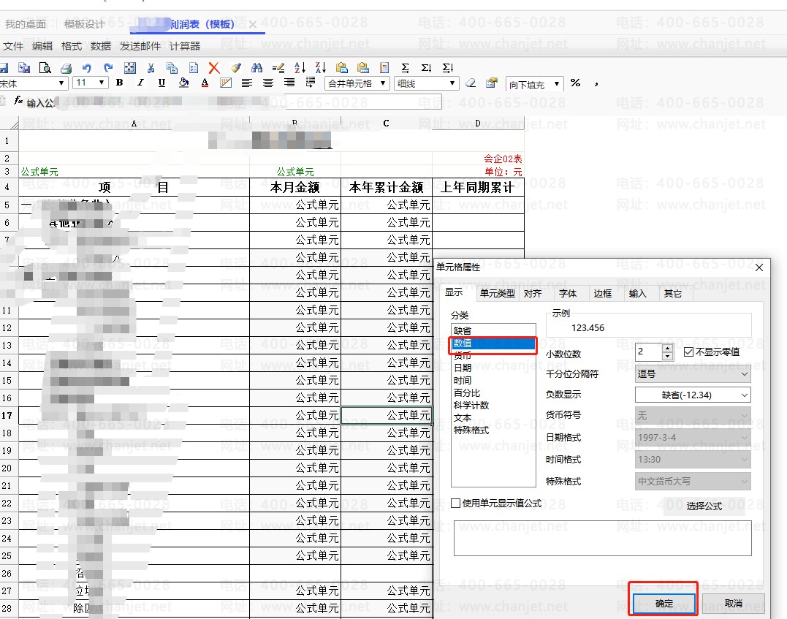This screenshot has width=787, height=619.
Task: Open the 合并单元格 dropdown in toolbar
Action: pyautogui.click(x=357, y=83)
